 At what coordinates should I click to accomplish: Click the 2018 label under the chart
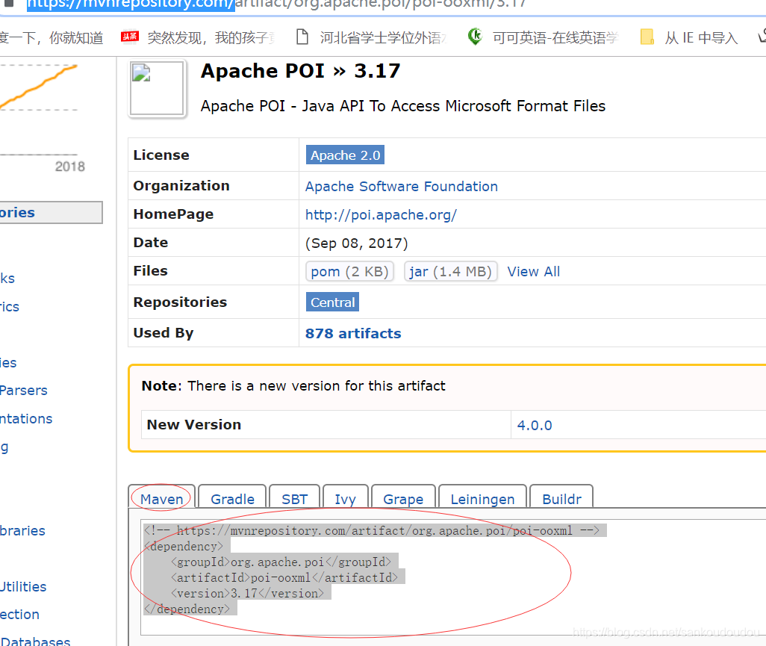(70, 167)
